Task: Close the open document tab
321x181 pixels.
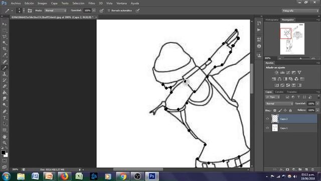Action: (96, 17)
